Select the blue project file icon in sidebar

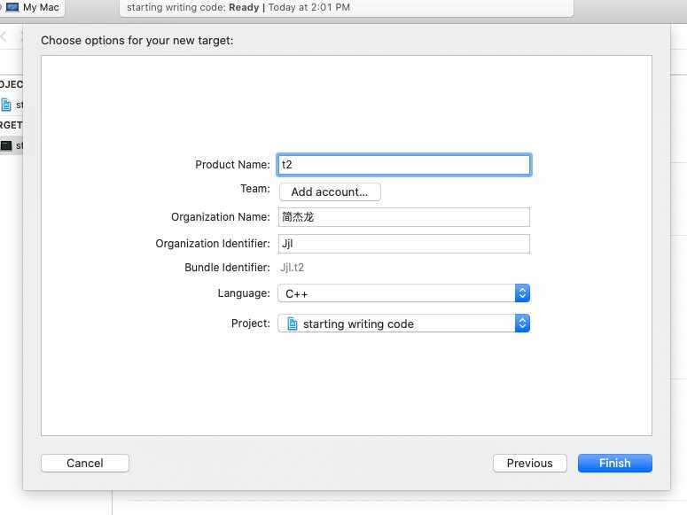[6, 105]
